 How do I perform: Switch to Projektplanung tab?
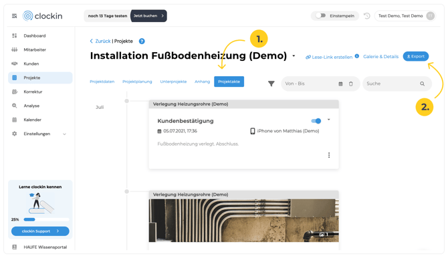tap(137, 82)
